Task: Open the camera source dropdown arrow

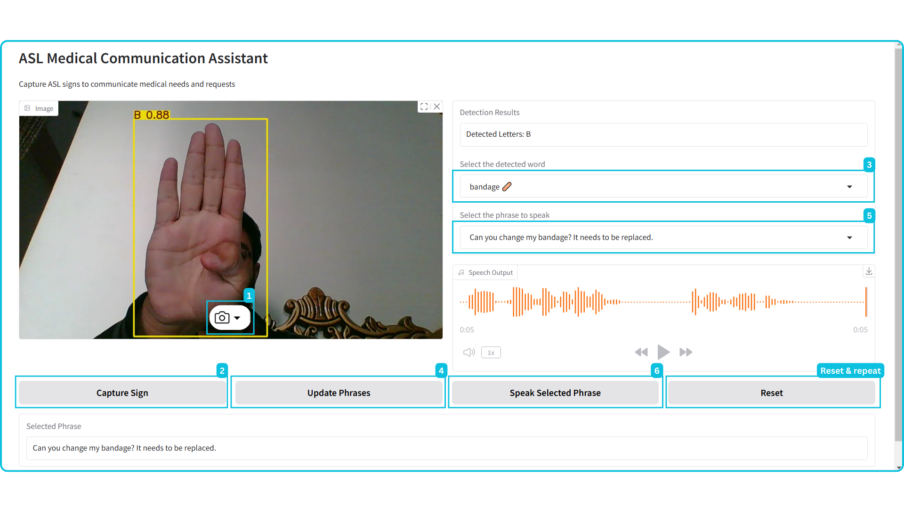Action: point(237,318)
